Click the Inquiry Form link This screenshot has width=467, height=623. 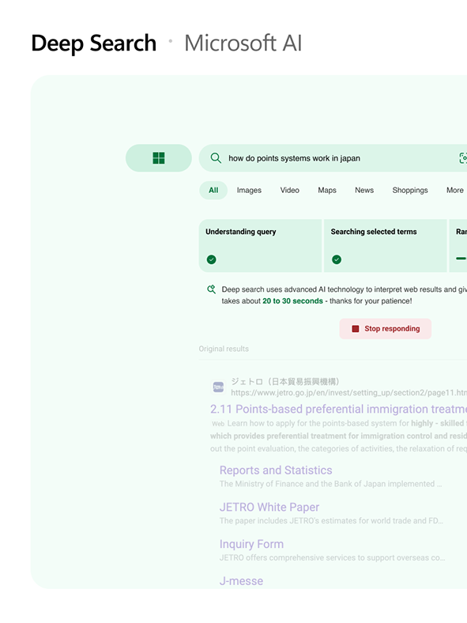[251, 544]
